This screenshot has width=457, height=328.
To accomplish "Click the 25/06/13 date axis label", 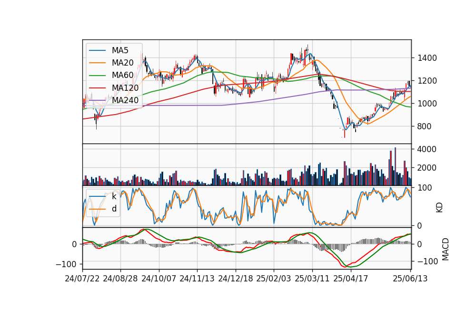I will click(410, 279).
